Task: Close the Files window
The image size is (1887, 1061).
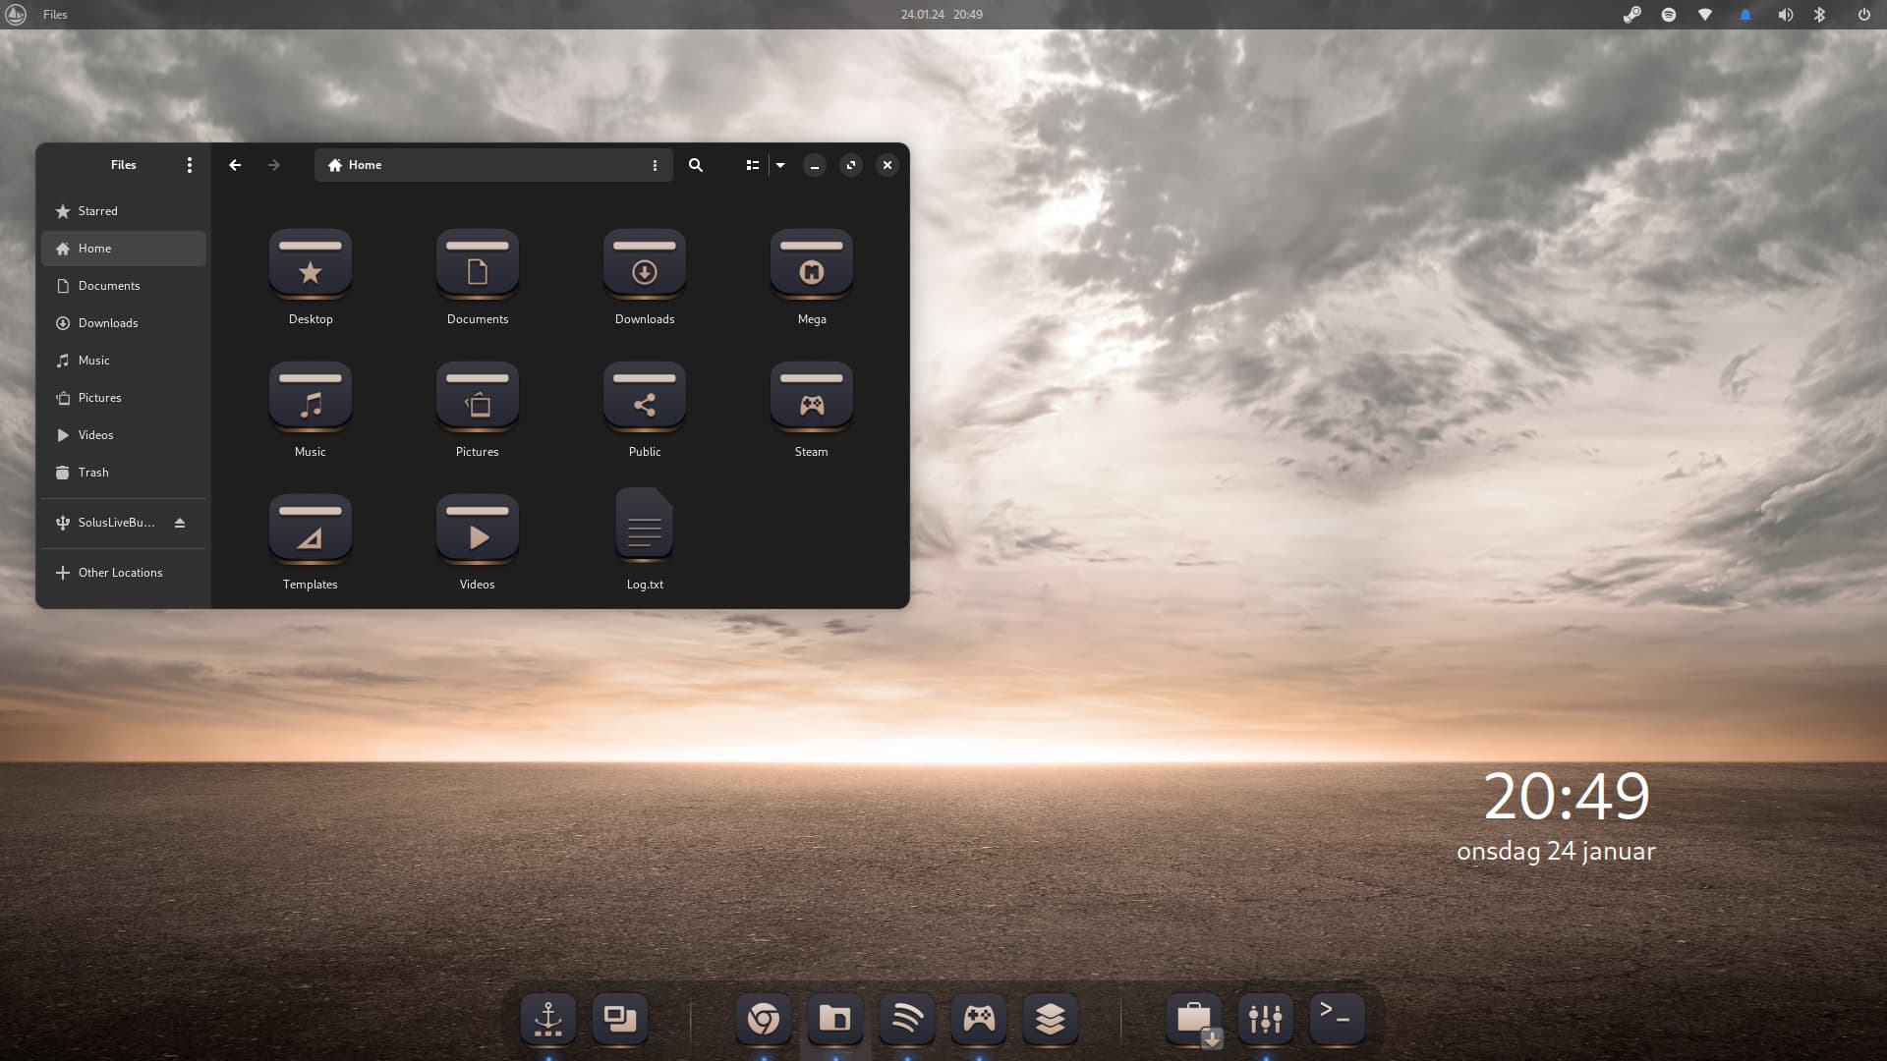Action: point(887,165)
